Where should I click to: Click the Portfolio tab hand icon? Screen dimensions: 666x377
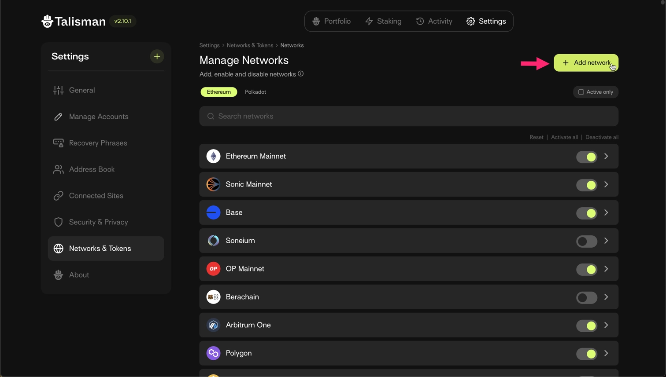point(316,21)
